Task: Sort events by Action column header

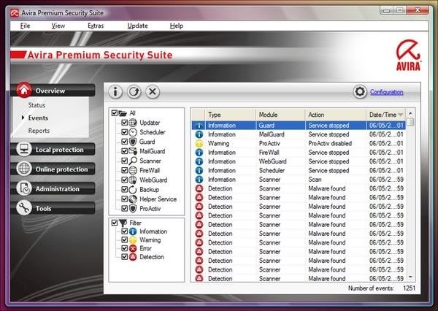Action: point(336,115)
